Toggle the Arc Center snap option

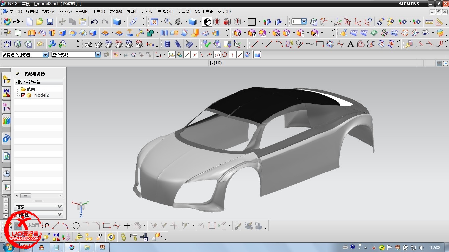pyautogui.click(x=217, y=55)
